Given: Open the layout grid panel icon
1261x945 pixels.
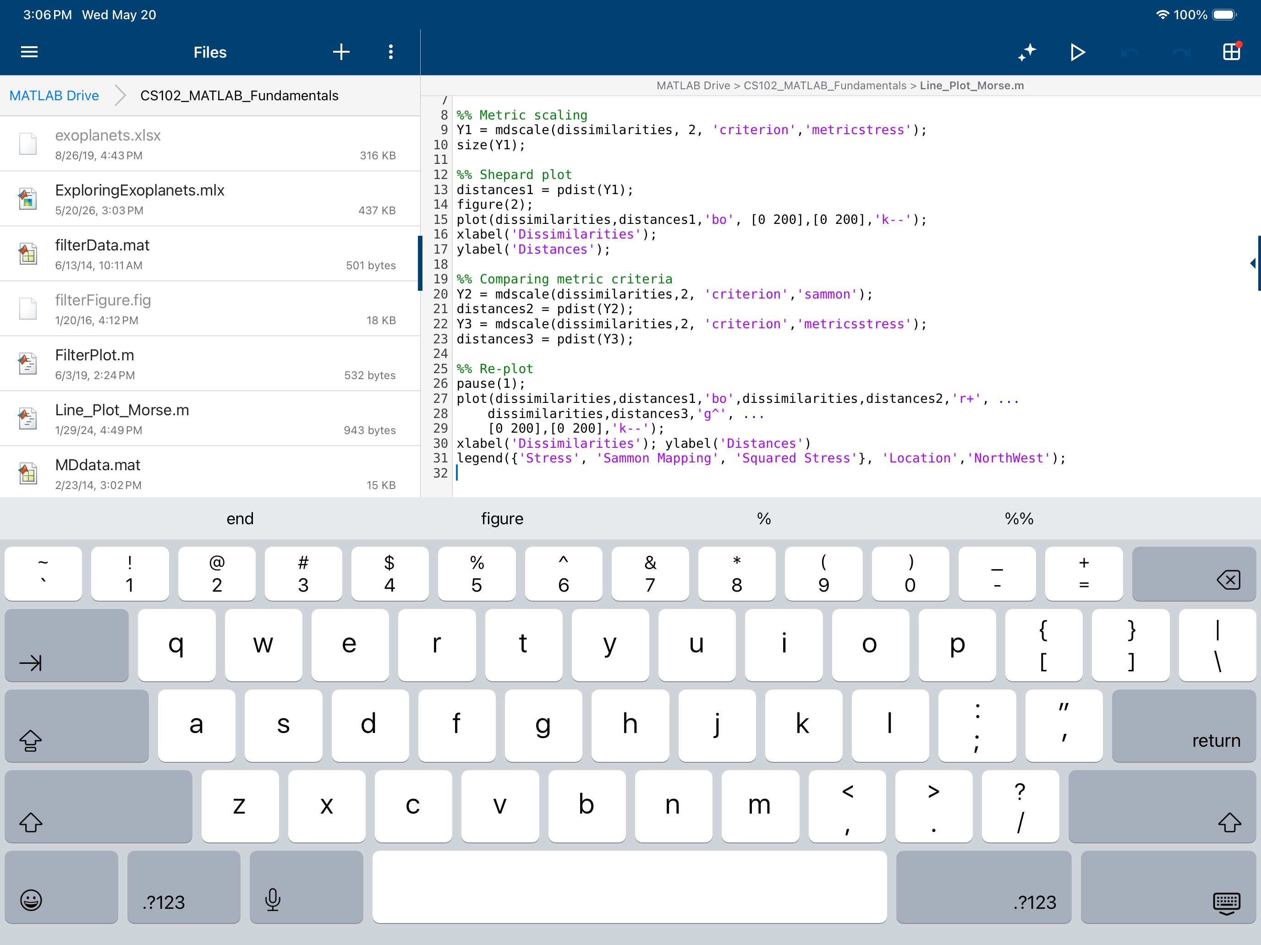Looking at the screenshot, I should (1232, 52).
